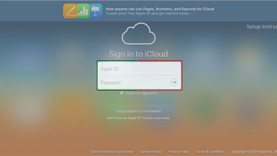
Task: Click the Keynote app icon in banner
Action: point(96,11)
